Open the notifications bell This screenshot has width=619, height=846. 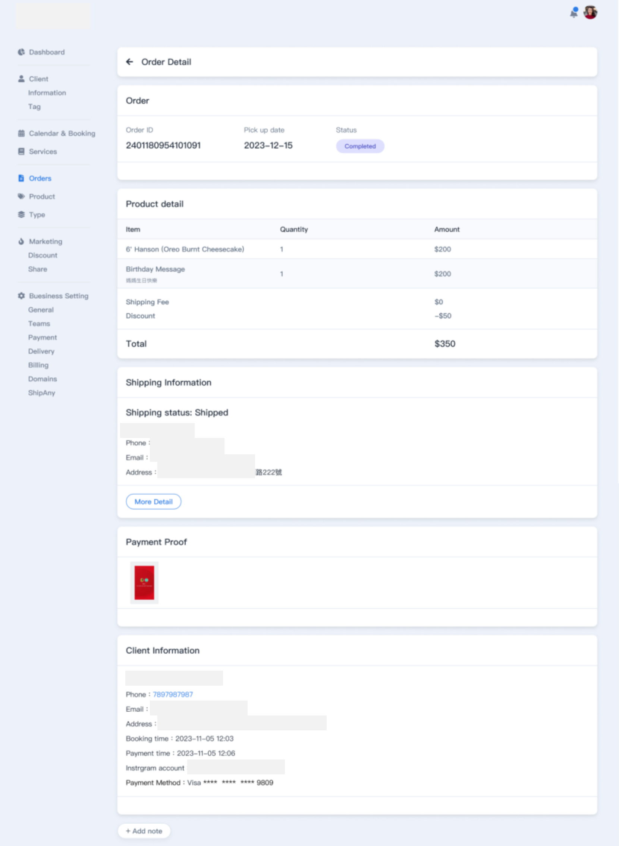(x=573, y=13)
